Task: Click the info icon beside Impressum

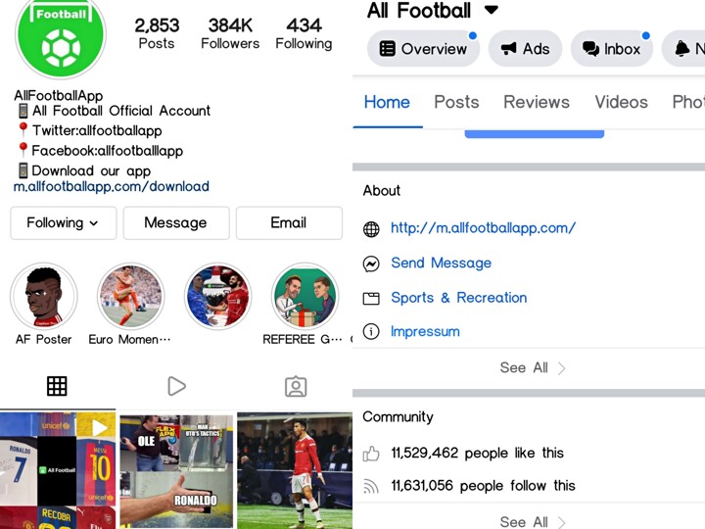Action: click(371, 331)
